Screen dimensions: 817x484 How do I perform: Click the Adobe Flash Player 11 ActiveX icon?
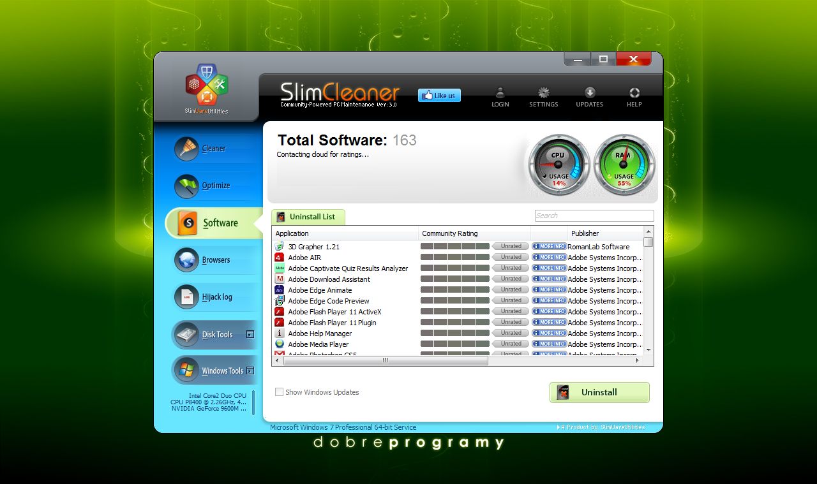(x=280, y=312)
